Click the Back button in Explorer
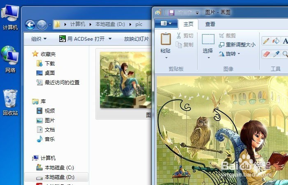This screenshot has width=288, height=185. coord(30,25)
